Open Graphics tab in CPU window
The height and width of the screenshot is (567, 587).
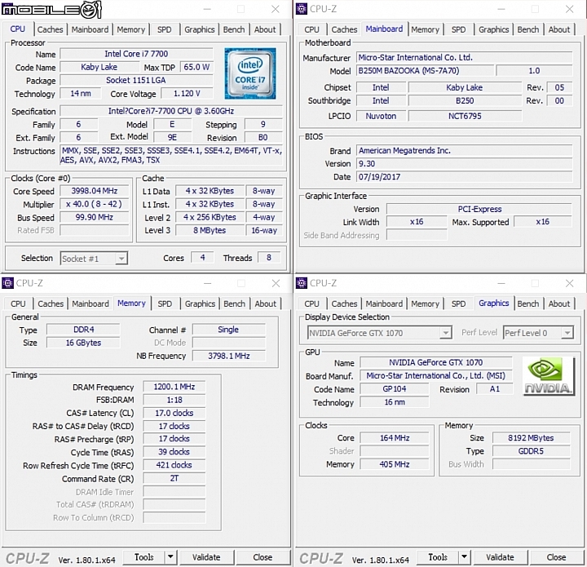tap(200, 29)
